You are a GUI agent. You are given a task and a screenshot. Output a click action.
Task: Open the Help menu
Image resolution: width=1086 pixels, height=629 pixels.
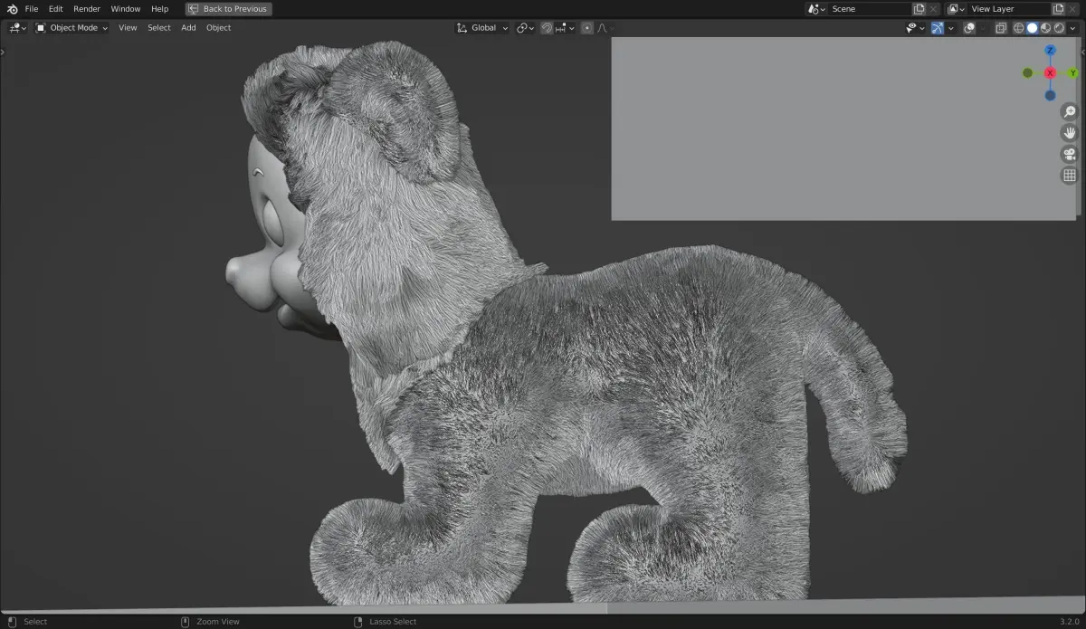(x=159, y=9)
